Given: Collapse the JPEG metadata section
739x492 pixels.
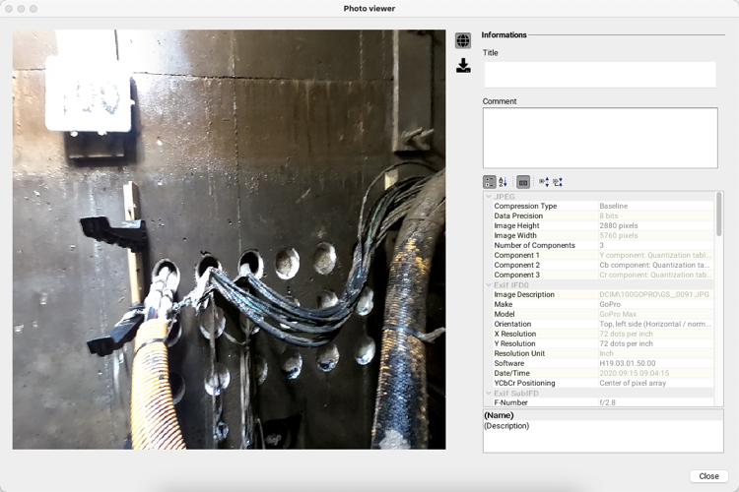Looking at the screenshot, I should click(x=489, y=197).
